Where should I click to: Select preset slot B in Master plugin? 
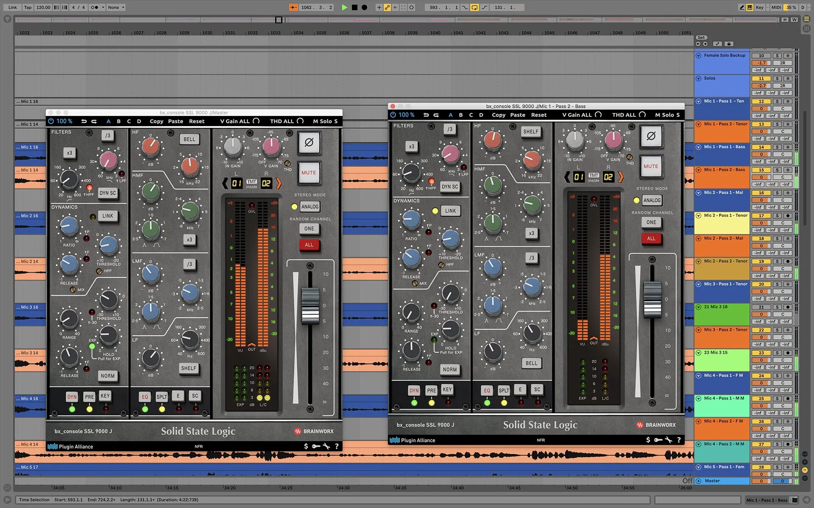click(119, 121)
